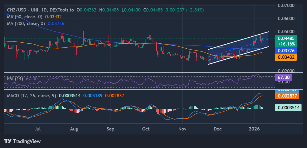Click the Jul label on time axis
The width and height of the screenshot is (307, 148).
click(x=38, y=129)
